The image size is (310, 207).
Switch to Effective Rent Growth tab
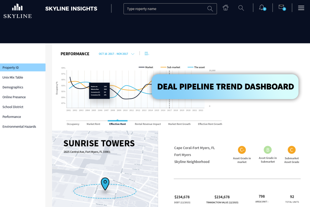point(210,124)
